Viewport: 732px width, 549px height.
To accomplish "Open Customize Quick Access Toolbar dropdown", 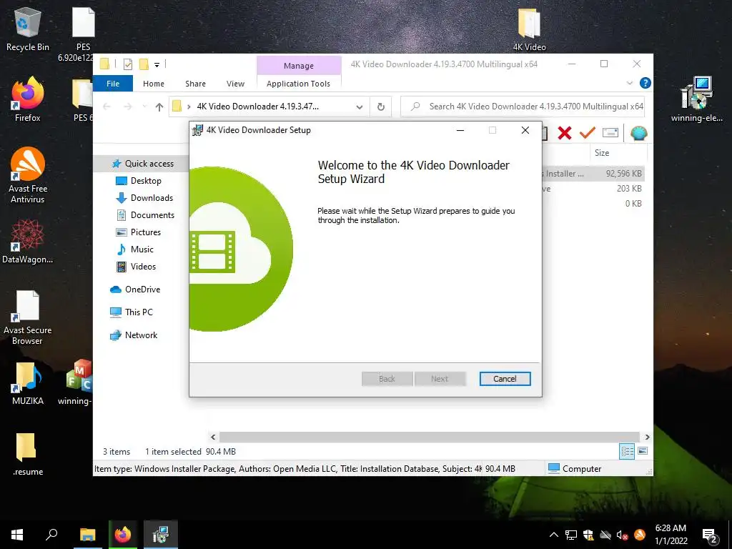I will 157,65.
